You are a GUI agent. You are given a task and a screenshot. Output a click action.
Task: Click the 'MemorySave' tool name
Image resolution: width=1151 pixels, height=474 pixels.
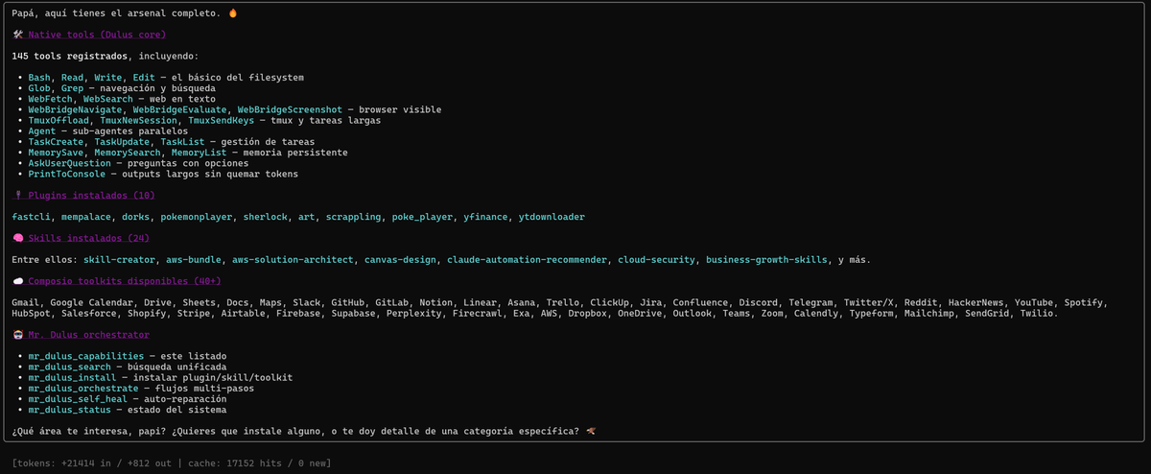point(56,153)
